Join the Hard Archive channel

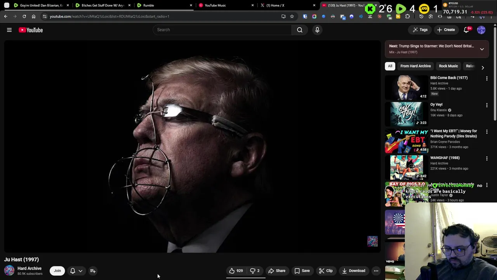57,271
